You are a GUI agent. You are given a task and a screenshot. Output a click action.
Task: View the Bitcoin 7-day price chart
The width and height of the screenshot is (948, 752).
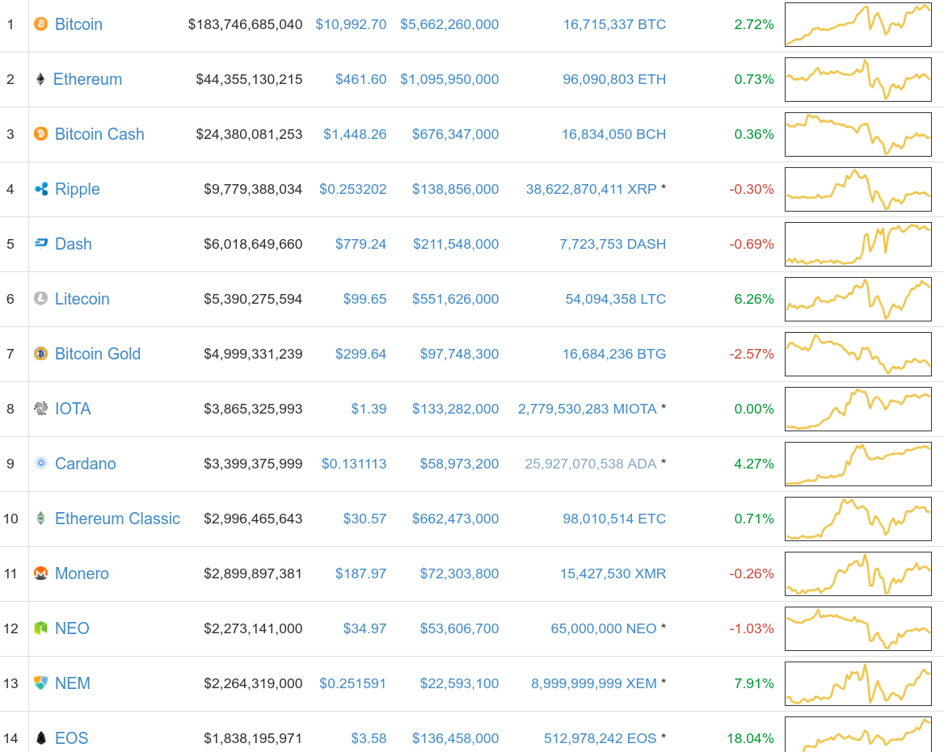point(858,24)
